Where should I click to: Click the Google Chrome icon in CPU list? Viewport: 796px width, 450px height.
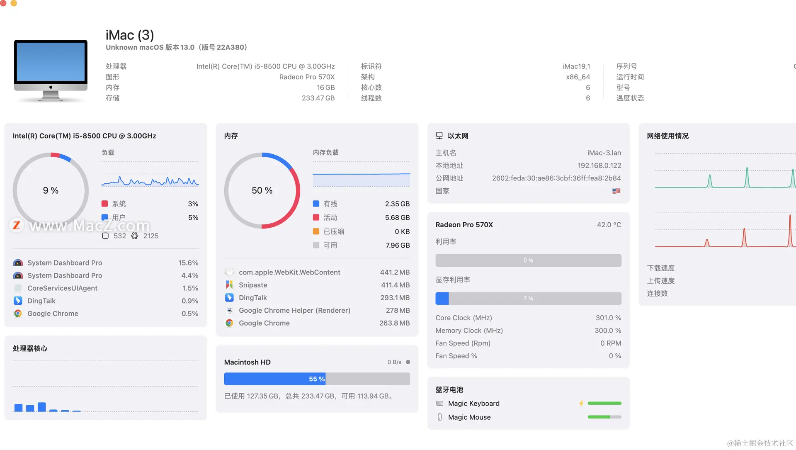pyautogui.click(x=18, y=314)
